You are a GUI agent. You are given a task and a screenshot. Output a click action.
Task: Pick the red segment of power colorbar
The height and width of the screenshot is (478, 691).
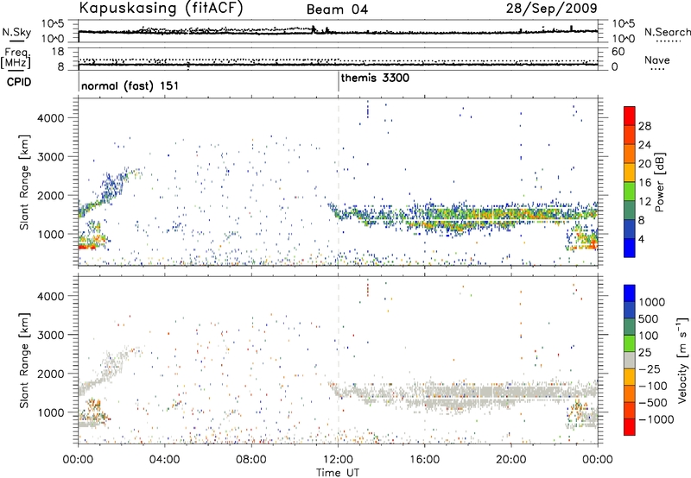(x=630, y=116)
